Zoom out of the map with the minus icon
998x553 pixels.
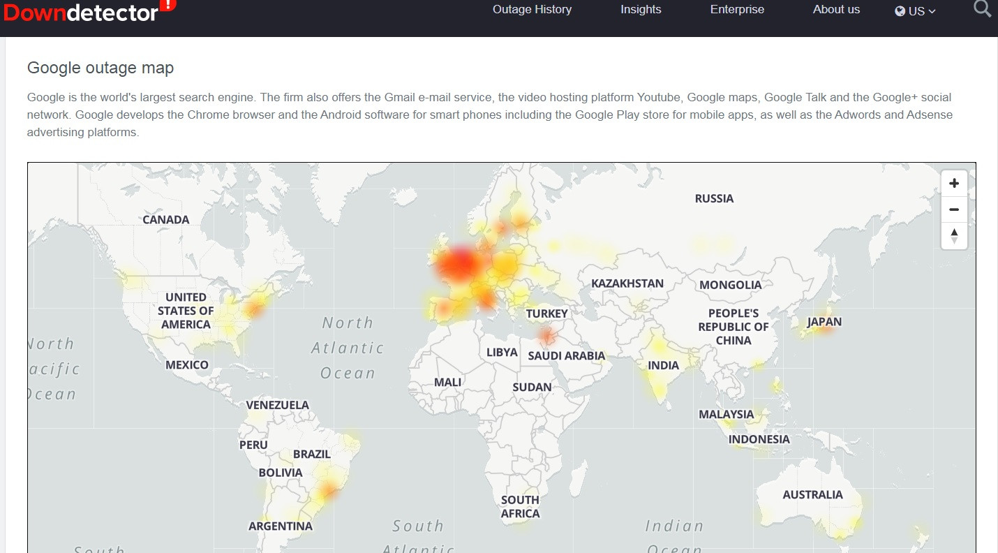pyautogui.click(x=954, y=209)
